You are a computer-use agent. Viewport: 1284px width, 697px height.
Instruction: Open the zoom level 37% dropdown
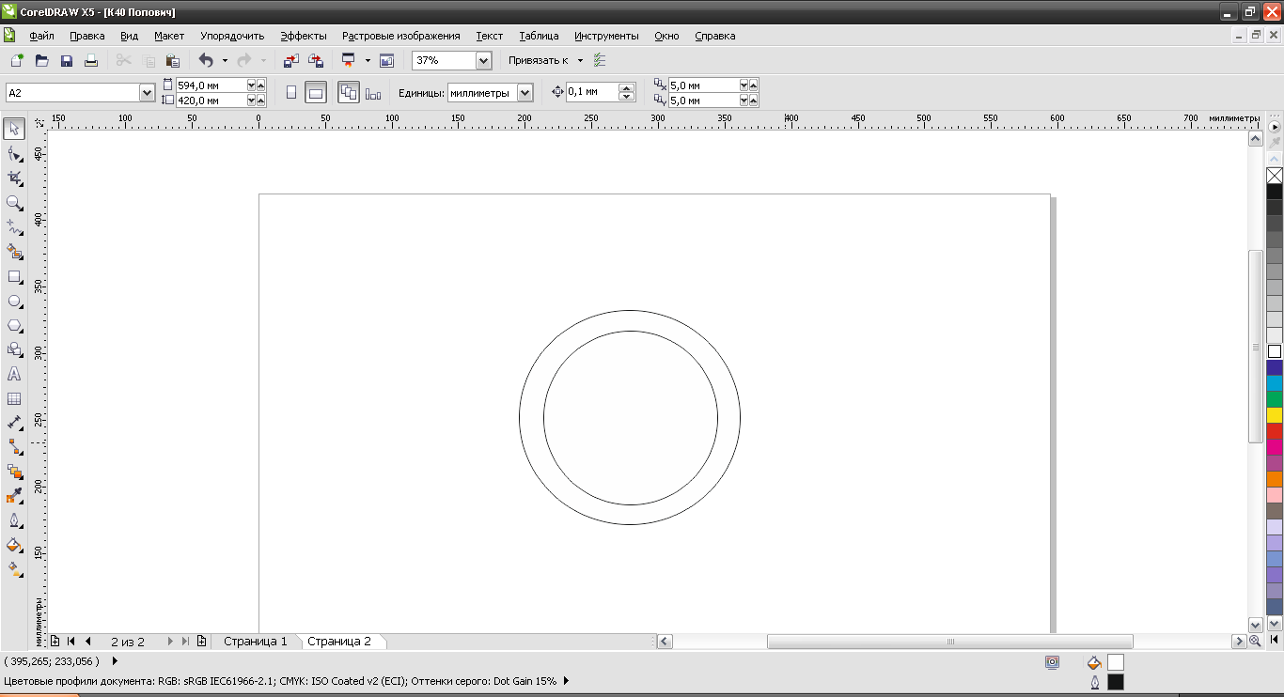pos(483,60)
